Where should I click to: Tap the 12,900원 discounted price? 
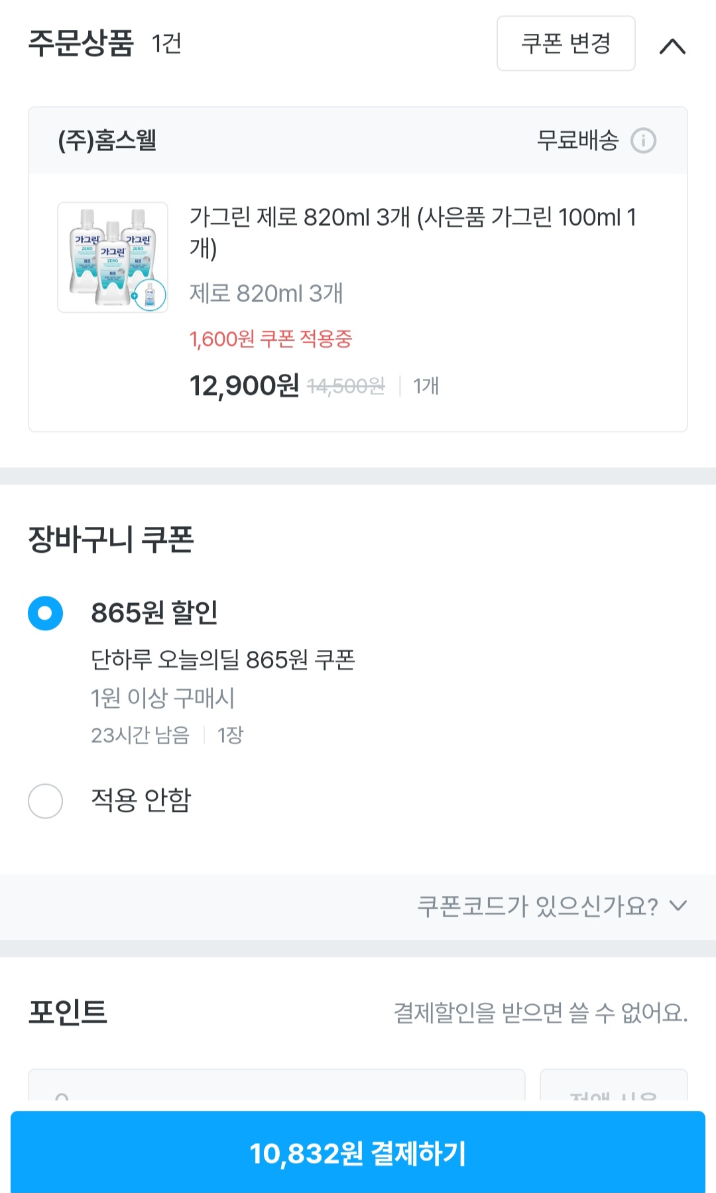pyautogui.click(x=244, y=386)
